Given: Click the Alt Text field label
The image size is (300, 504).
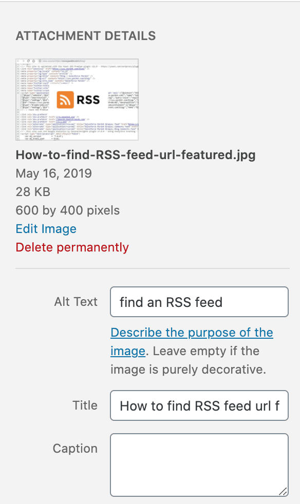Looking at the screenshot, I should [76, 302].
